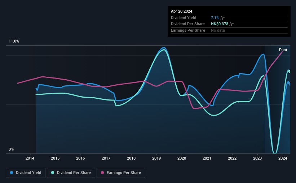Click the blue Dividend Yield legend dot
The image size is (296, 183).
pos(12,173)
